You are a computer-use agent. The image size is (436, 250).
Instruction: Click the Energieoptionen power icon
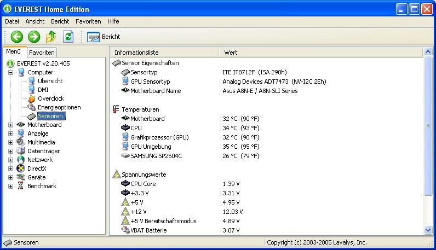coord(31,107)
